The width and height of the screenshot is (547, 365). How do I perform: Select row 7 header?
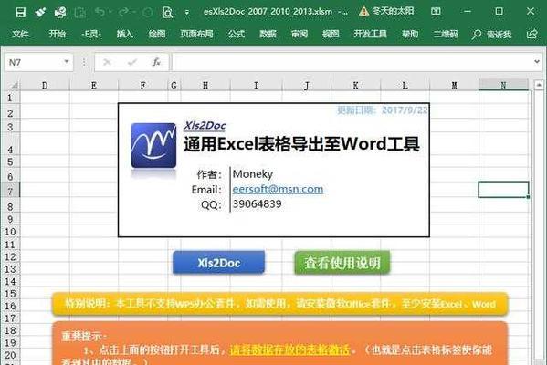tap(10, 191)
